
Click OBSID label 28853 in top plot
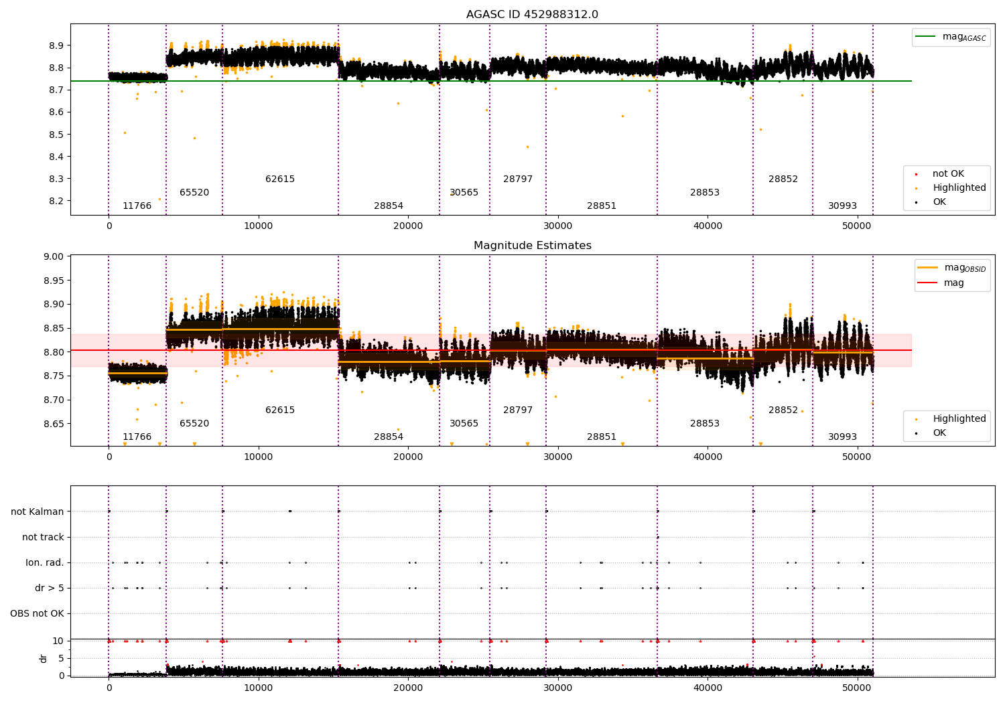(705, 193)
